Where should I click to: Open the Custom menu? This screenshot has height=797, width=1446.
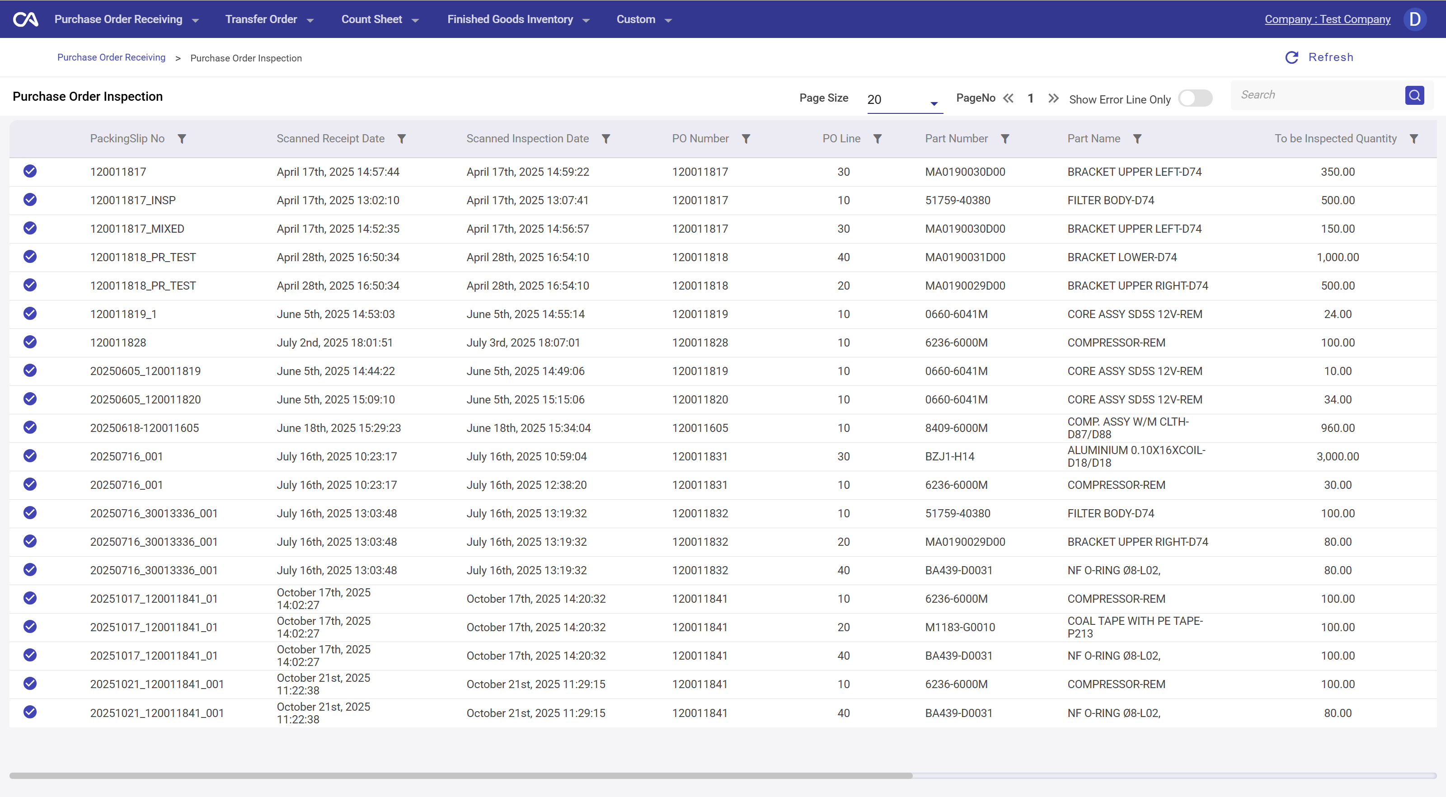tap(636, 19)
